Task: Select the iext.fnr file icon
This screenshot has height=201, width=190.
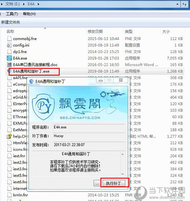Action: tap(9, 156)
